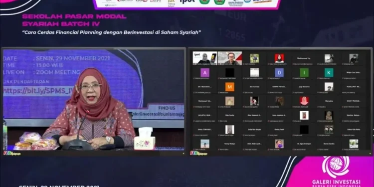Screen dimensions: 374x187
Task: Select pink hijab avatar on red background
Action: [x=304, y=101]
